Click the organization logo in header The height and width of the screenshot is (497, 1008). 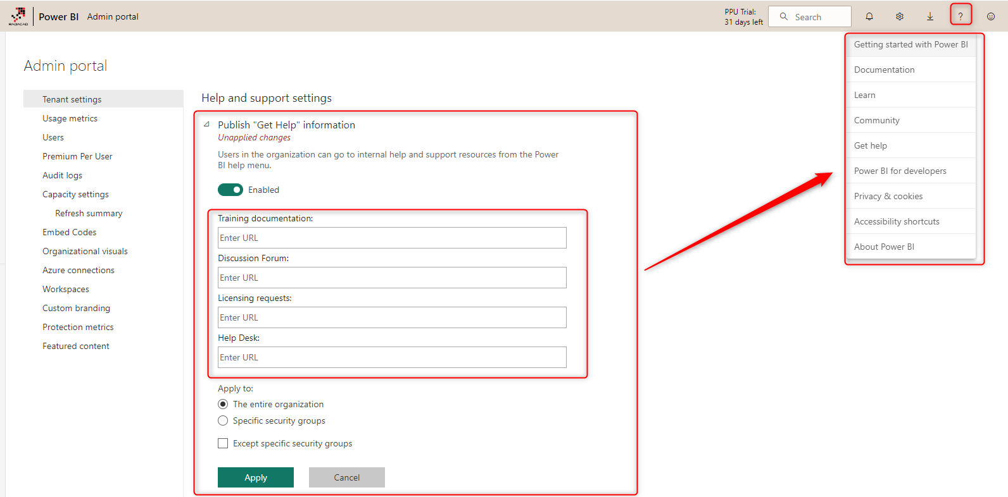point(18,16)
